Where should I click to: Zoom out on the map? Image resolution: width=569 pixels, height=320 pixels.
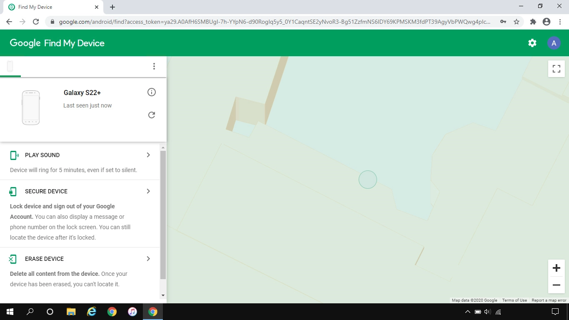coord(556,285)
